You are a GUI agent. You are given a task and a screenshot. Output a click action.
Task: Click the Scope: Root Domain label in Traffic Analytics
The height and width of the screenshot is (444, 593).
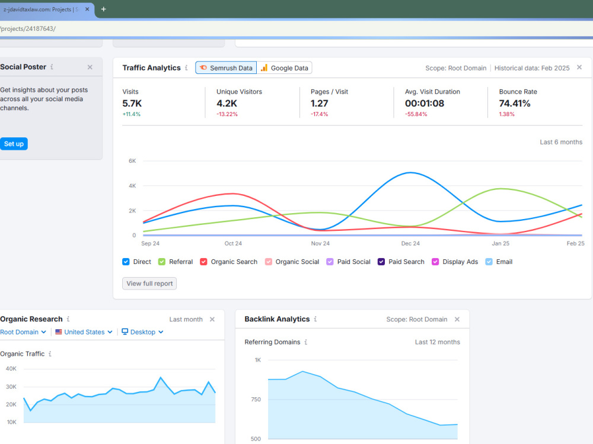point(455,68)
